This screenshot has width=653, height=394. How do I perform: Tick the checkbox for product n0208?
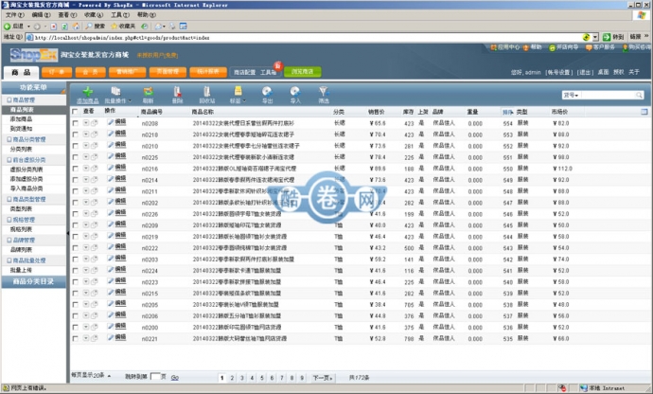75,123
